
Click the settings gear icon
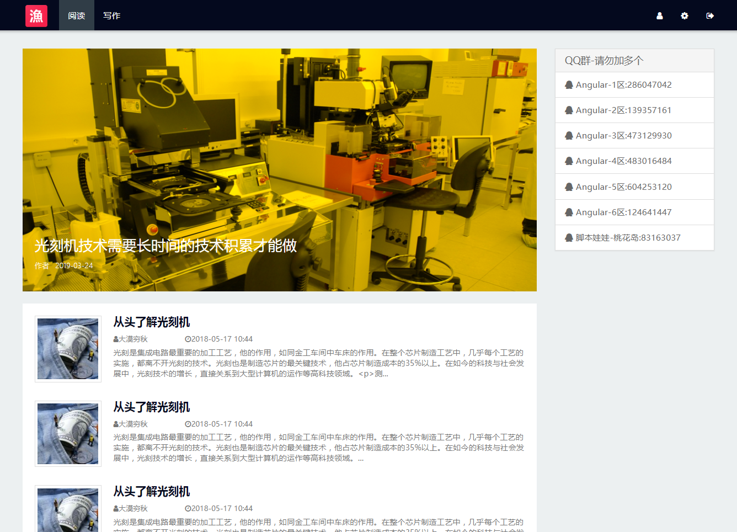[x=685, y=15]
